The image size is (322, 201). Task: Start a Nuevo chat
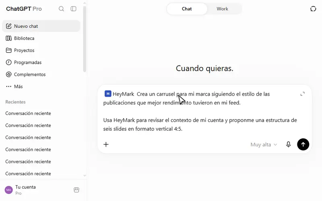41,26
